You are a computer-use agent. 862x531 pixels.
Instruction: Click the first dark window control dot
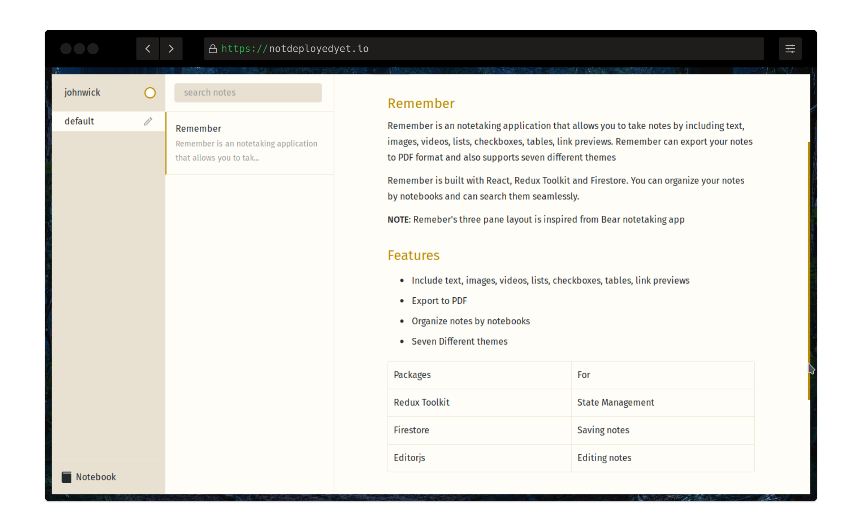(x=66, y=49)
